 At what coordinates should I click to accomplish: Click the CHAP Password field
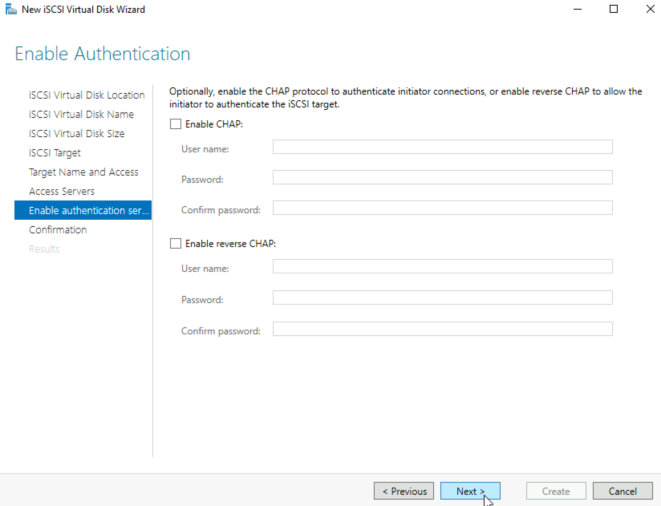(442, 177)
